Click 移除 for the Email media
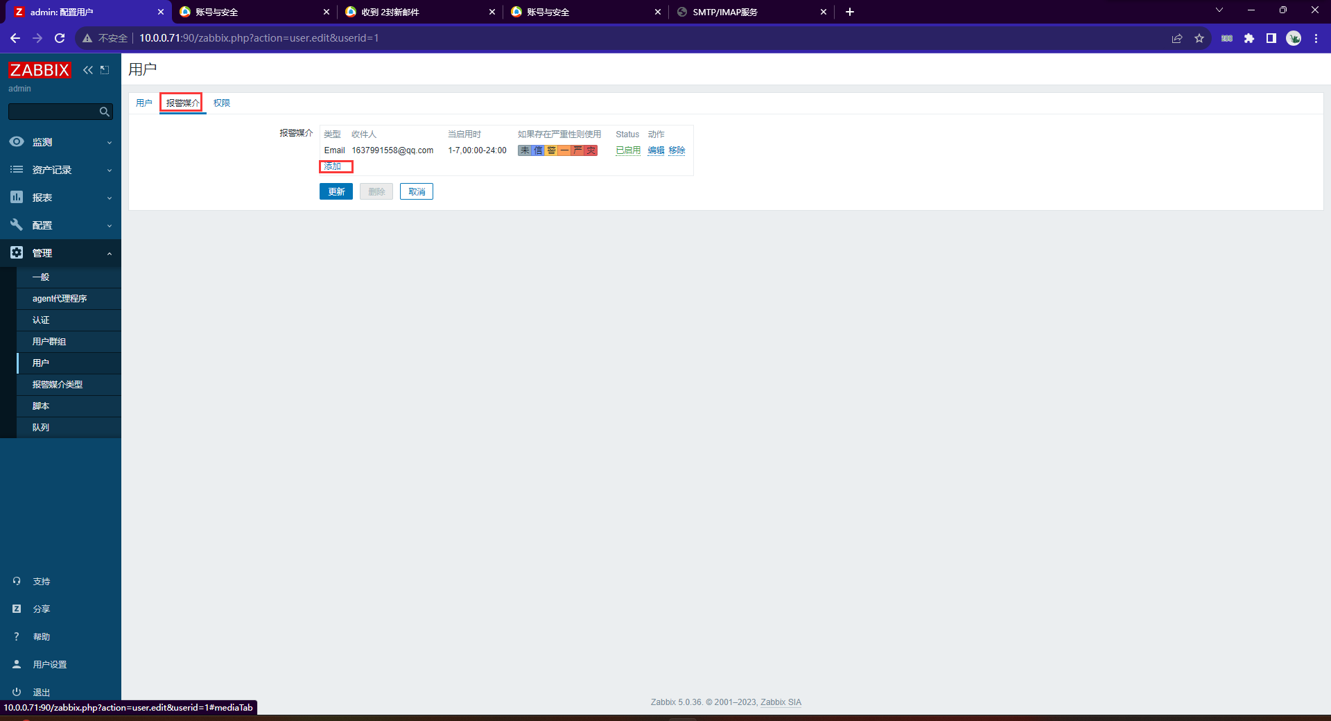The height and width of the screenshot is (721, 1331). click(677, 150)
